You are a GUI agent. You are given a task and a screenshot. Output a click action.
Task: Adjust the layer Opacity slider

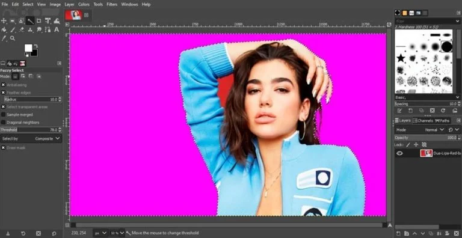(x=428, y=138)
